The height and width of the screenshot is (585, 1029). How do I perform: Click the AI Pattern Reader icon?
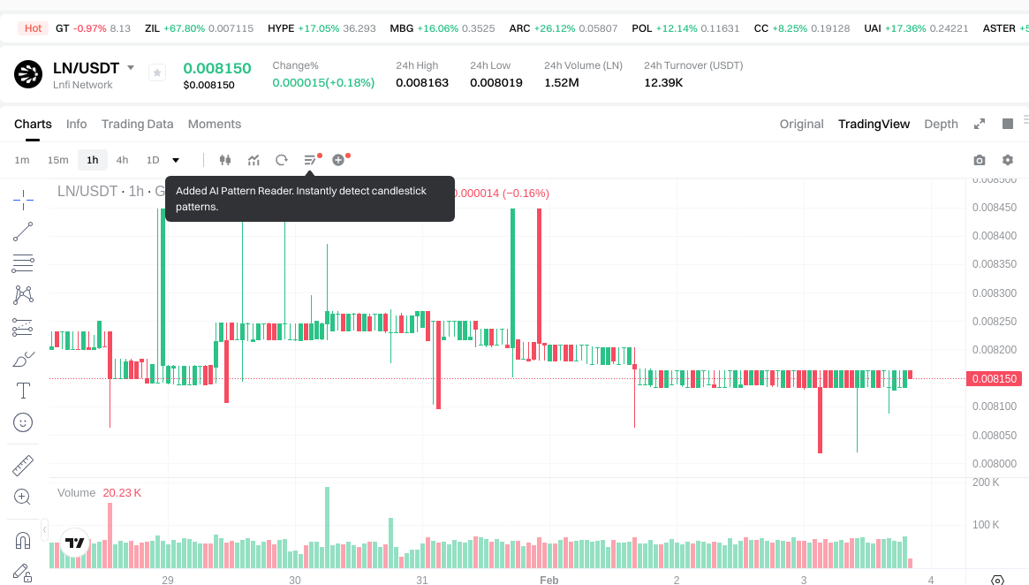click(310, 160)
